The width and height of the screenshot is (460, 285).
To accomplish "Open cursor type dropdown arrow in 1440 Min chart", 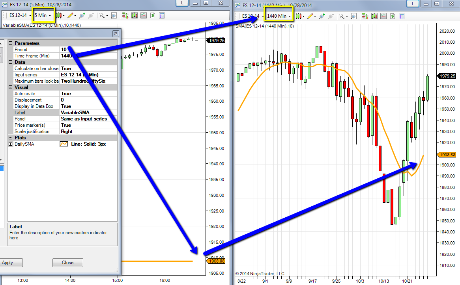I will coord(347,17).
